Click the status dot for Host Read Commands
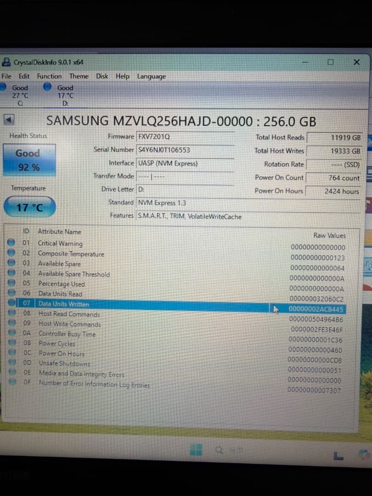Viewport: 372px width, 496px height. (x=12, y=313)
